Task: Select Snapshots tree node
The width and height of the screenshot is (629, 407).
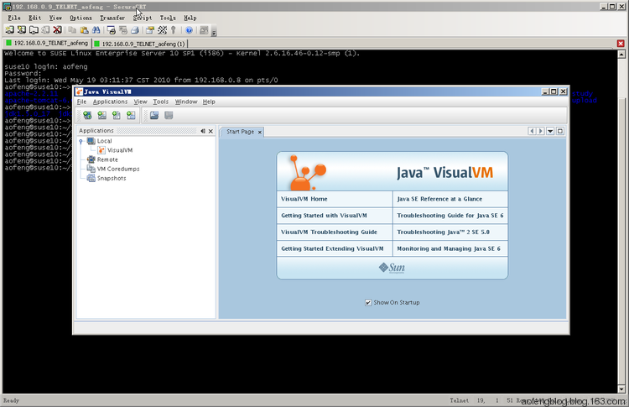Action: [112, 178]
